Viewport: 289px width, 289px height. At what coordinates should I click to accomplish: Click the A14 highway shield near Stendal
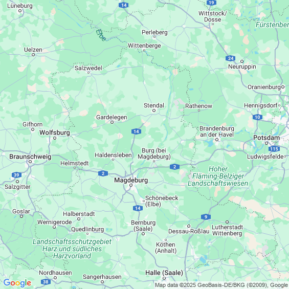(136, 131)
